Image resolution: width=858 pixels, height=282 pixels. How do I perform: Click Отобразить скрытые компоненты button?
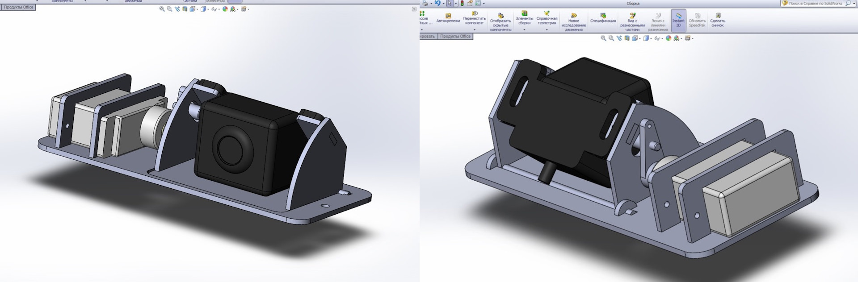pyautogui.click(x=500, y=21)
